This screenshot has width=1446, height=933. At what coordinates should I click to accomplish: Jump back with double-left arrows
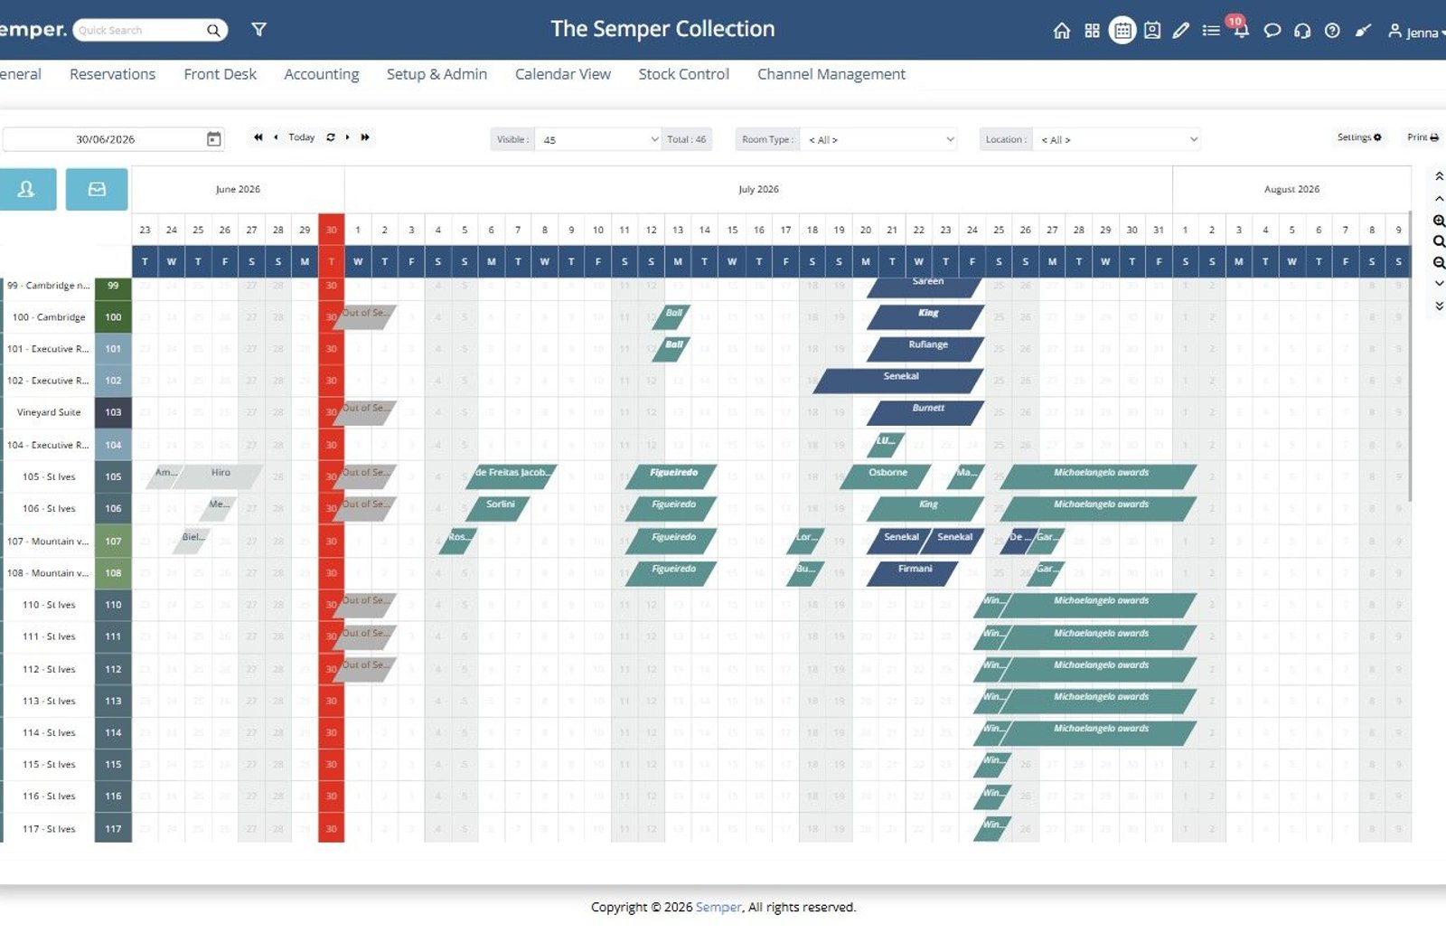point(258,137)
